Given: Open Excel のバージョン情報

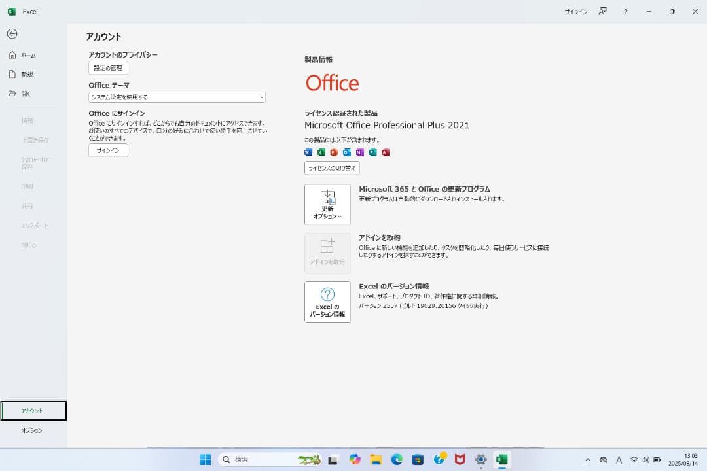Looking at the screenshot, I should [x=327, y=302].
